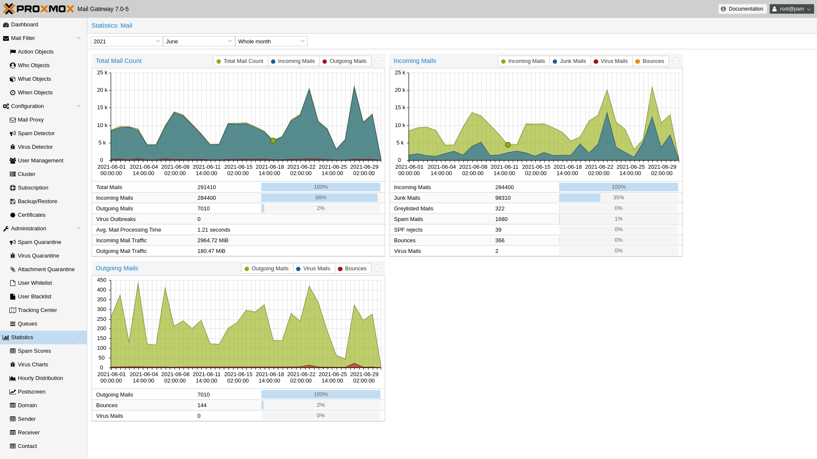
Task: Click the Queues list icon
Action: [x=13, y=324]
